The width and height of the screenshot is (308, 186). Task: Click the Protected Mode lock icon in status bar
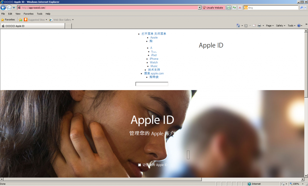pyautogui.click(x=283, y=184)
